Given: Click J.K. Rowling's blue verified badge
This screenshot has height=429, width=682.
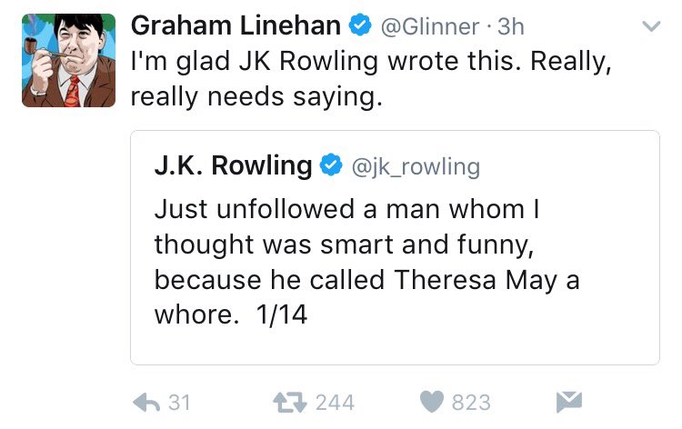Looking at the screenshot, I should pos(331,165).
